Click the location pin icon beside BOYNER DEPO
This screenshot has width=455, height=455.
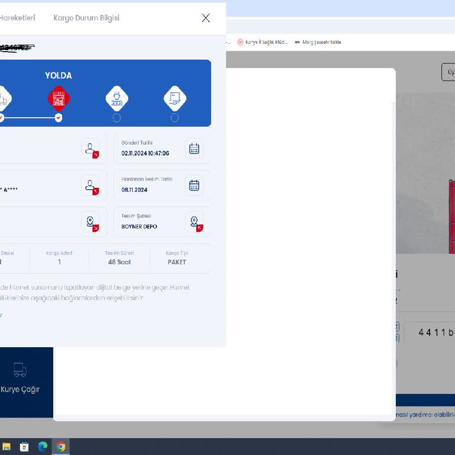(x=196, y=223)
